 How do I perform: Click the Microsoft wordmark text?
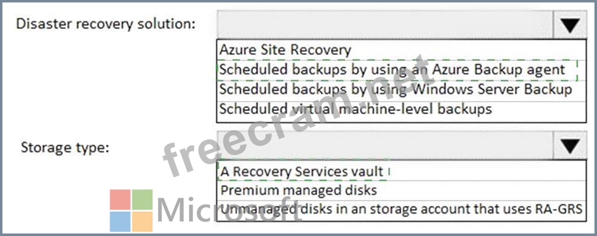(229, 210)
